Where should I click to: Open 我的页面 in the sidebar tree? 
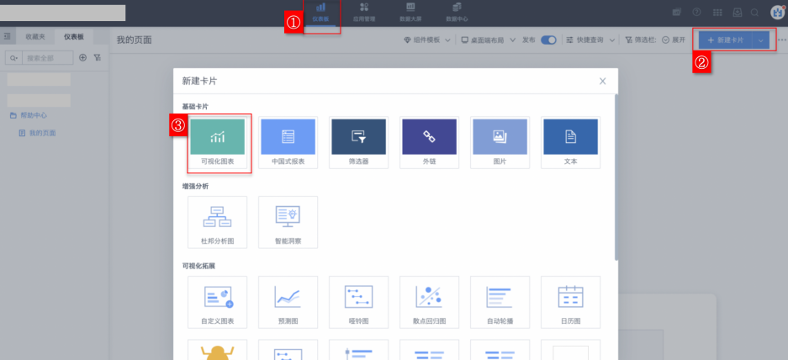[x=42, y=133]
